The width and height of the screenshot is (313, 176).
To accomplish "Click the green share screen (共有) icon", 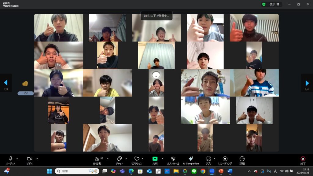I will click(155, 159).
